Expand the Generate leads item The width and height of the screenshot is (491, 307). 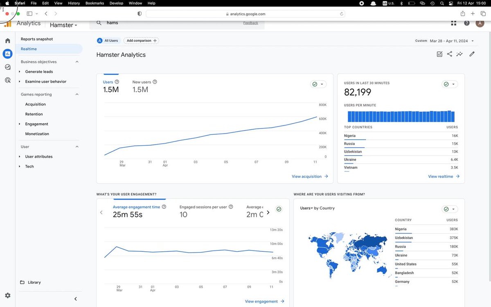19,72
